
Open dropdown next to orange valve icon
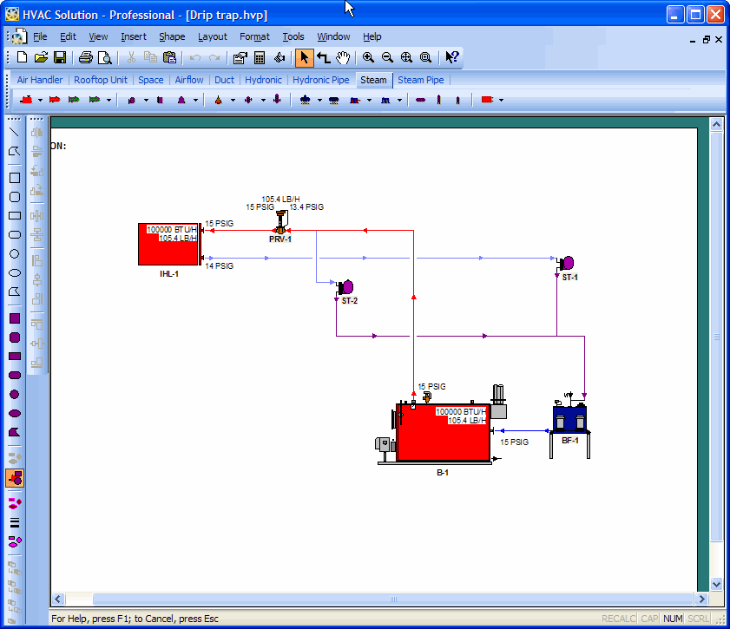coord(233,100)
